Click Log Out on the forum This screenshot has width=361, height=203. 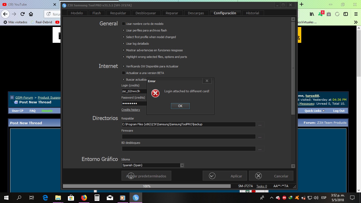339,111
